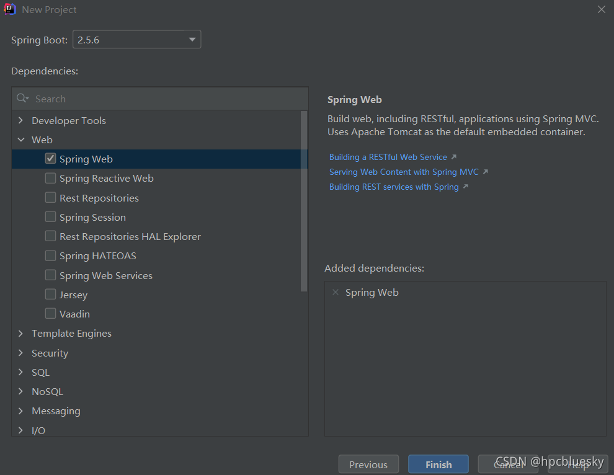Click the dependency list scrollbar

[304, 202]
